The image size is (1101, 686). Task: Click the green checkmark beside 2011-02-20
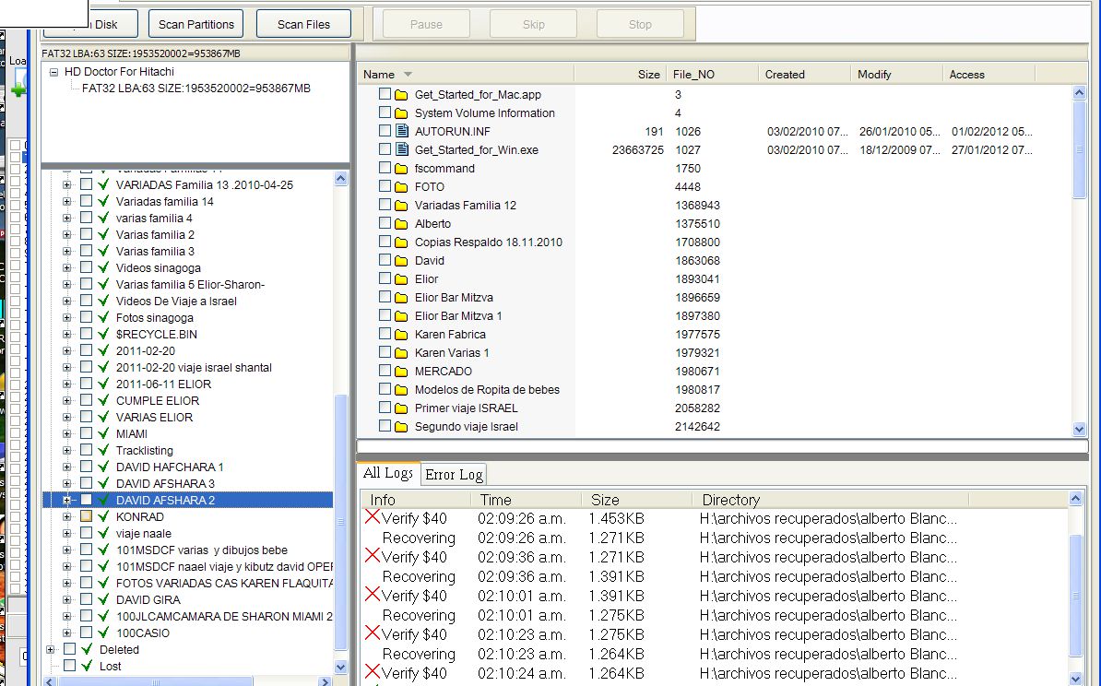(103, 350)
